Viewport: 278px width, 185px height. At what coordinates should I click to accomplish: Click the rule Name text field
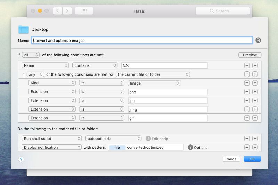click(142, 40)
